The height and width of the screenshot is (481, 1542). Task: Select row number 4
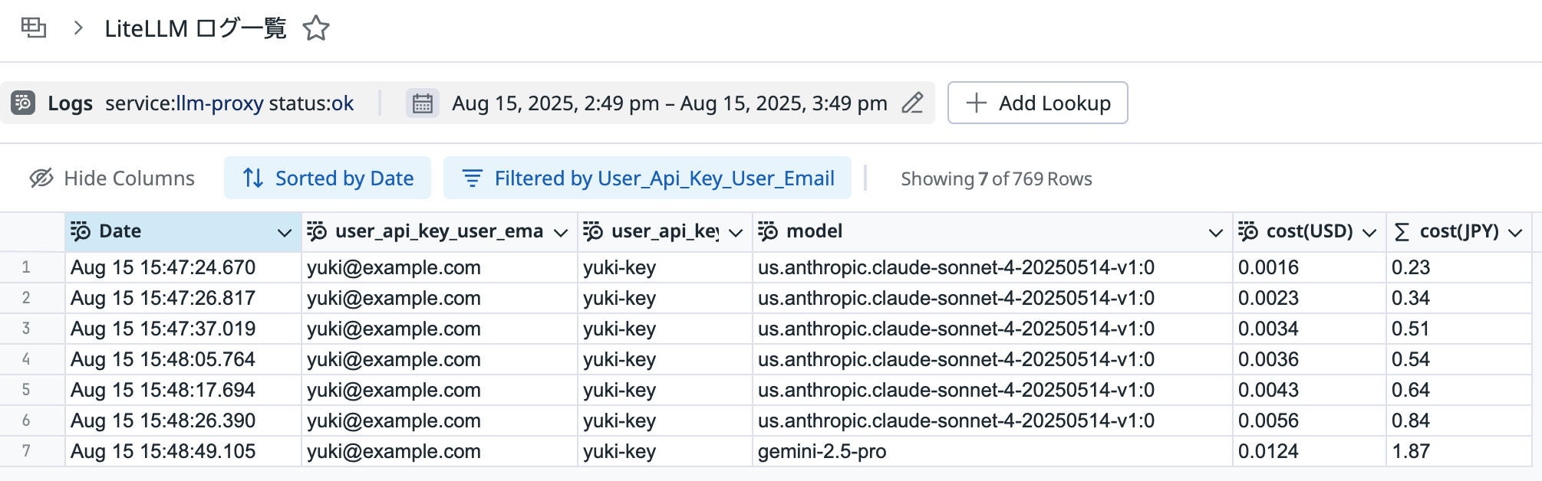pyautogui.click(x=26, y=359)
